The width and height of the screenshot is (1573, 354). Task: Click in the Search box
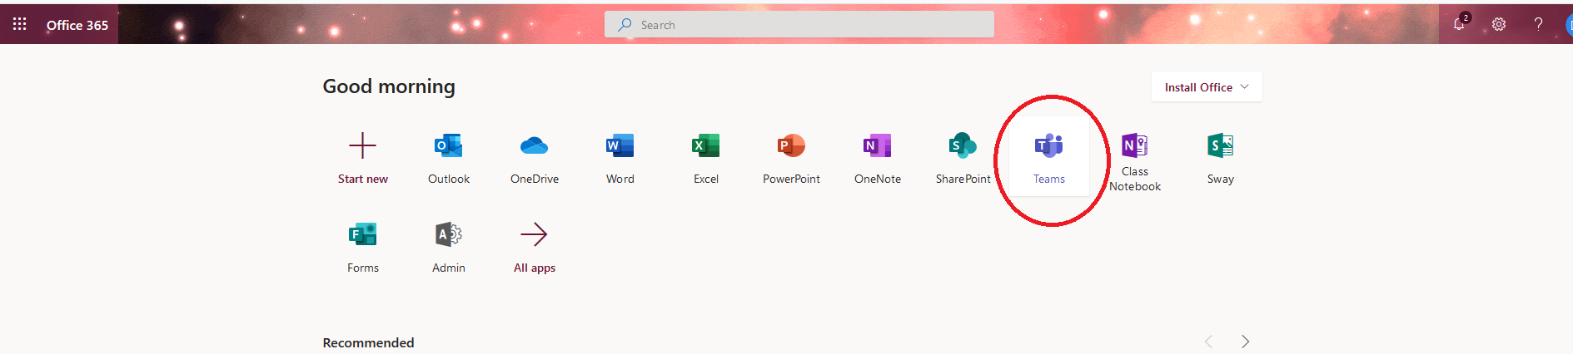[799, 25]
